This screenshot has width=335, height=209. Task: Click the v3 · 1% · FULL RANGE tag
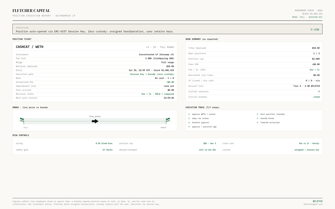pos(160,47)
